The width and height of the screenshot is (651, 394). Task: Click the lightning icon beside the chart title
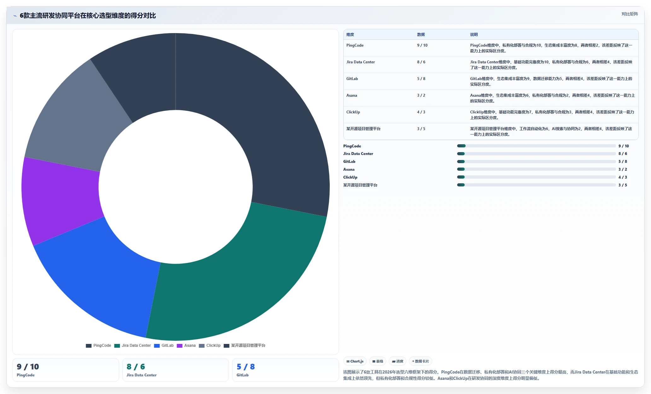point(15,16)
